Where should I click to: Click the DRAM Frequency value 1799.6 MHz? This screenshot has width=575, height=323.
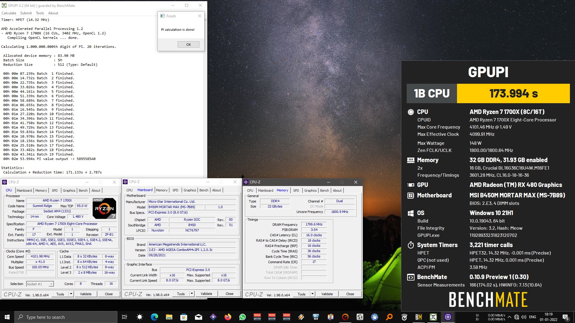[314, 224]
